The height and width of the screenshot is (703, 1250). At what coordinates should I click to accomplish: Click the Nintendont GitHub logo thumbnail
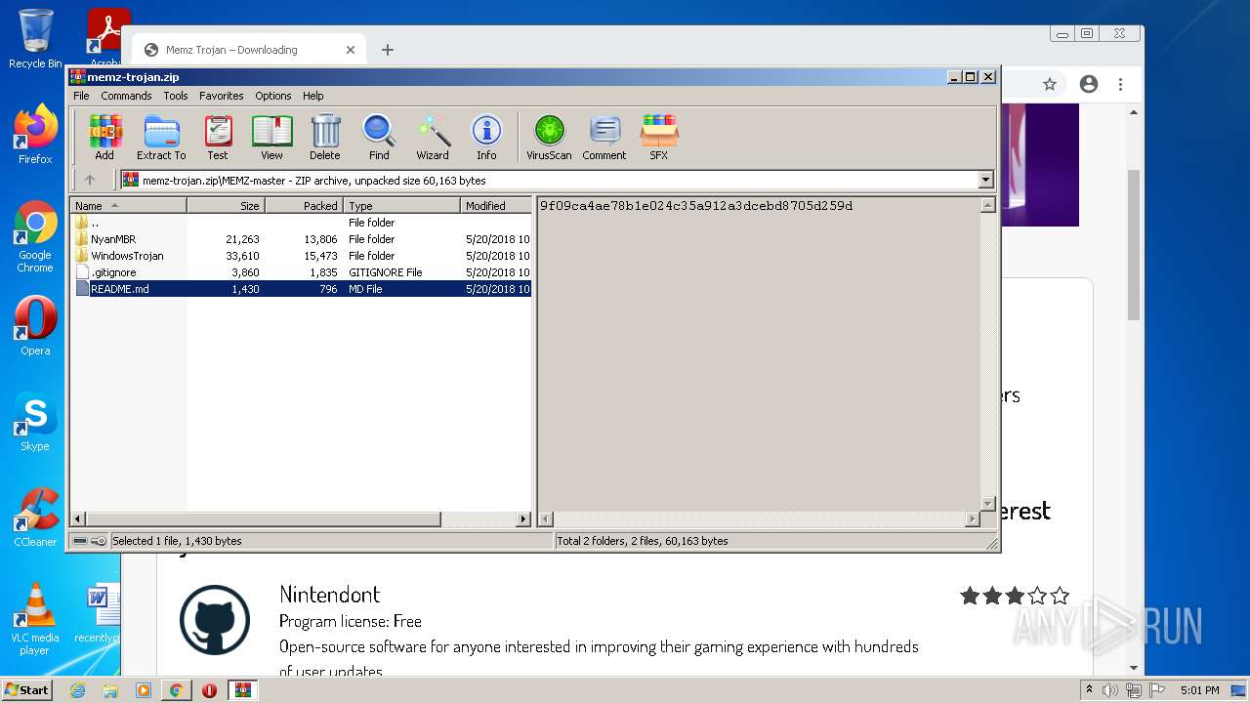click(215, 620)
